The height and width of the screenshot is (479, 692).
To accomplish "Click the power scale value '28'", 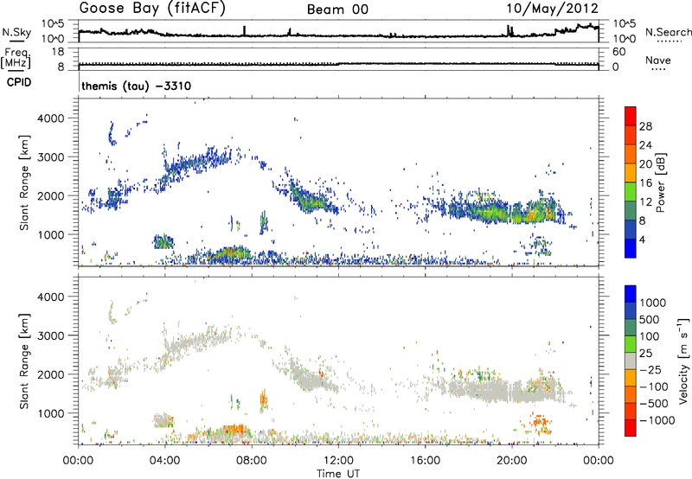I will pyautogui.click(x=645, y=126).
